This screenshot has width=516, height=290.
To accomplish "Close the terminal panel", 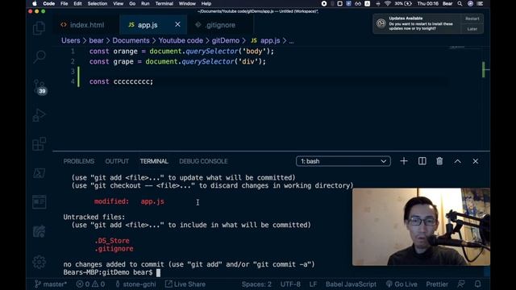I will 476,161.
